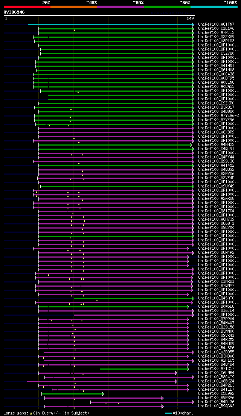This screenshot has width=241, height=416.
Task: Click the UniRef100_Q8I7G4 label
Action: click(216, 211)
